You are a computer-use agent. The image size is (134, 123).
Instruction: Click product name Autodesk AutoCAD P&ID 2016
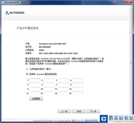point(52,44)
